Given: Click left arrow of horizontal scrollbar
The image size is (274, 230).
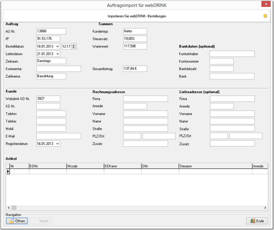Looking at the screenshot, I should tap(8, 208).
